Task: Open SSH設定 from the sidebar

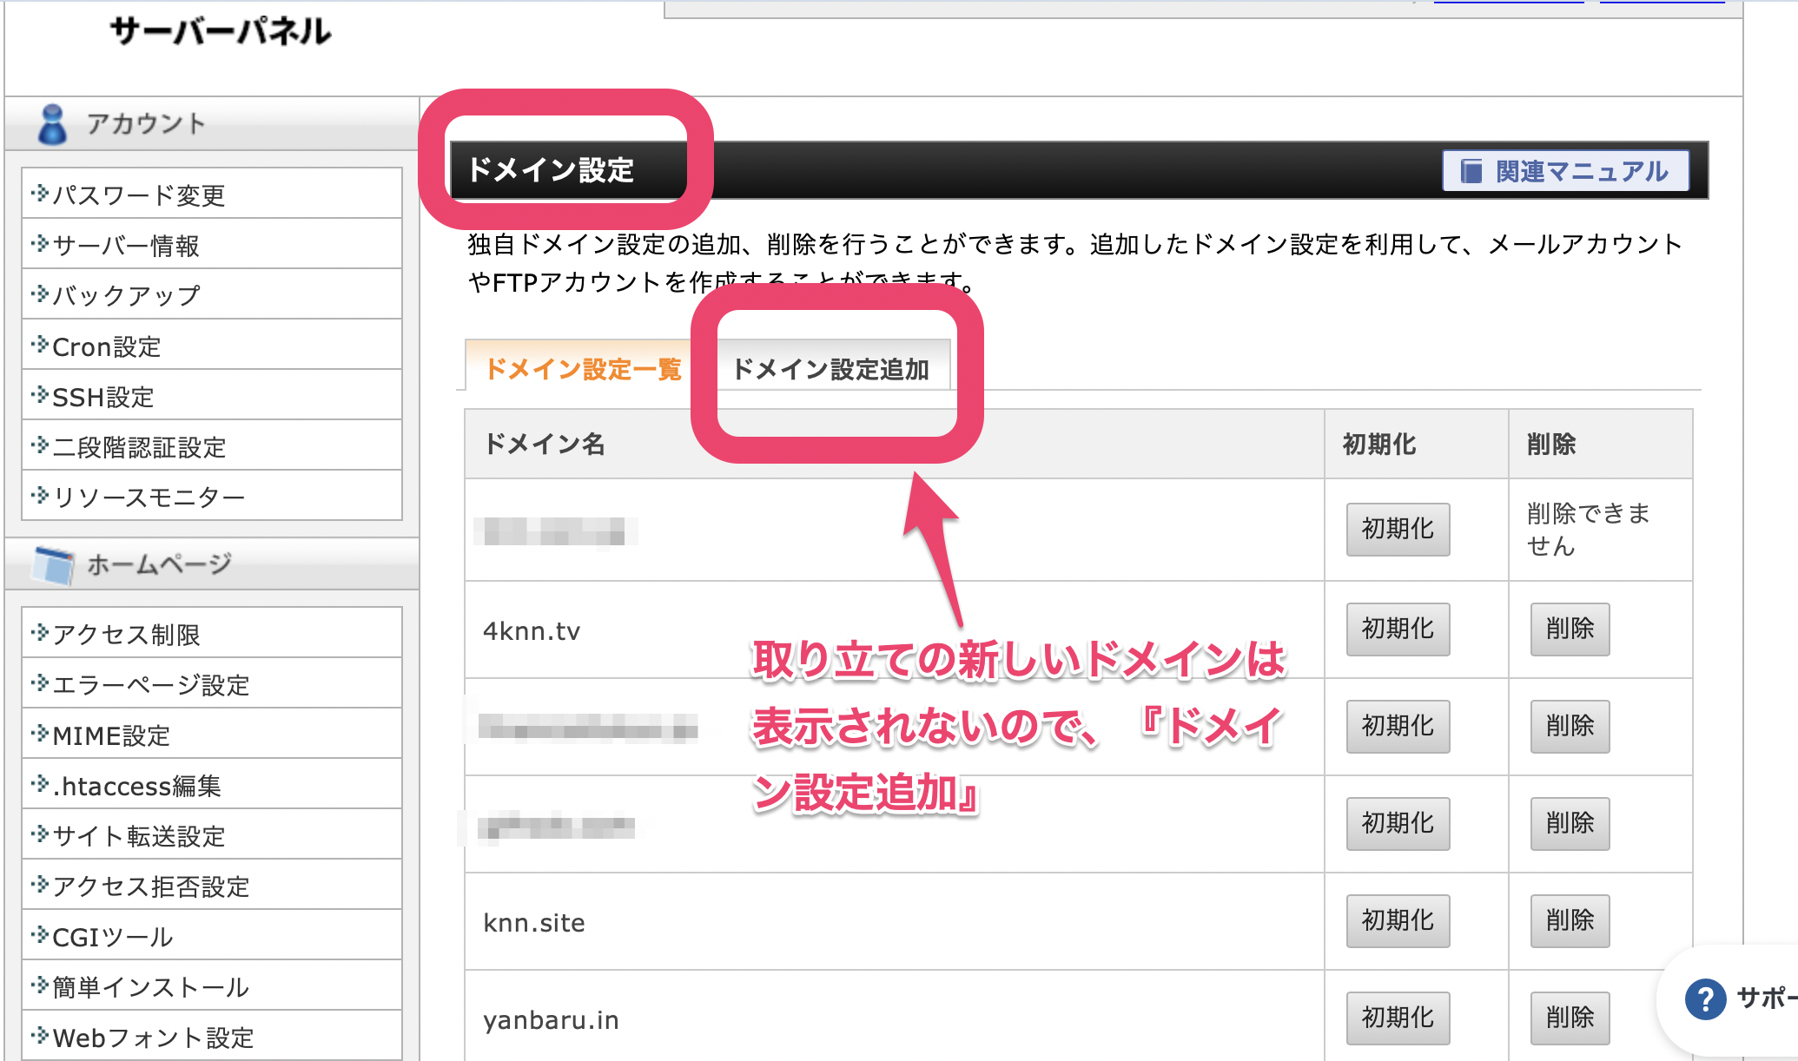Action: click(103, 398)
